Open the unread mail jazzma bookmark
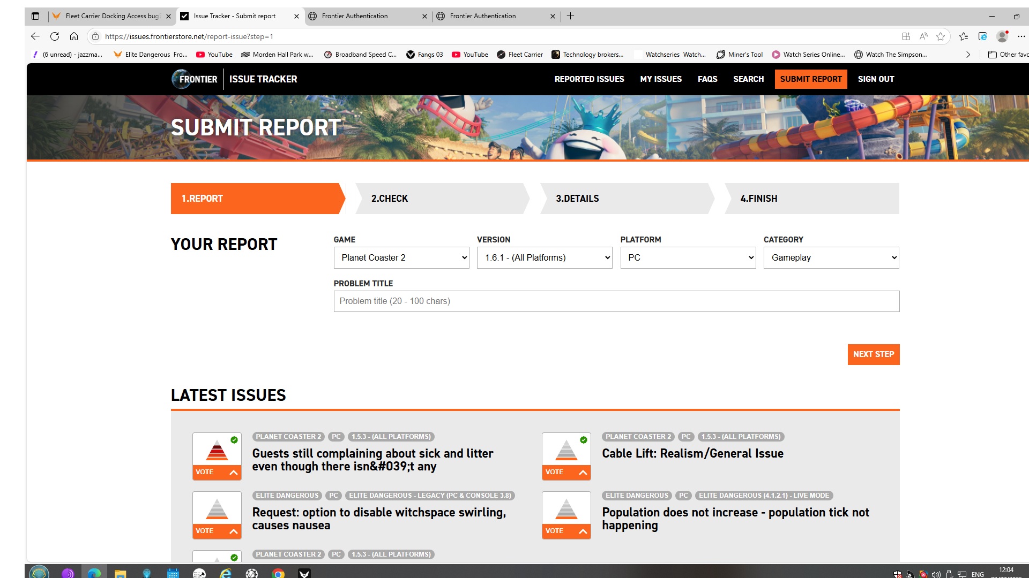 (67, 55)
